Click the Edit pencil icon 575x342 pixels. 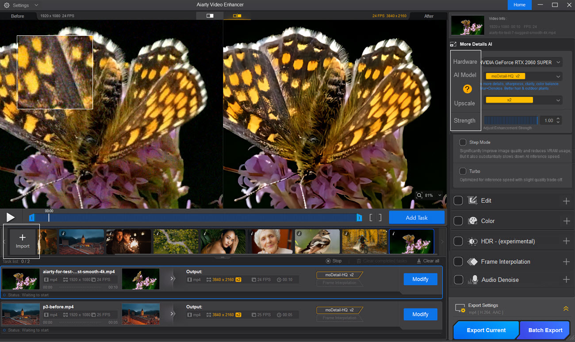pyautogui.click(x=472, y=200)
